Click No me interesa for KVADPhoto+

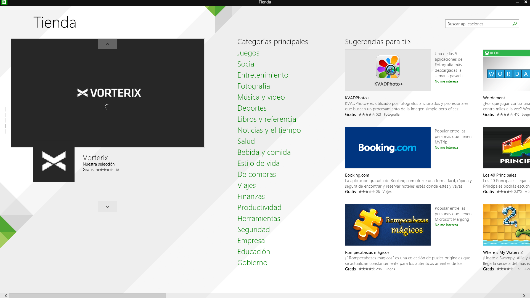(x=446, y=81)
